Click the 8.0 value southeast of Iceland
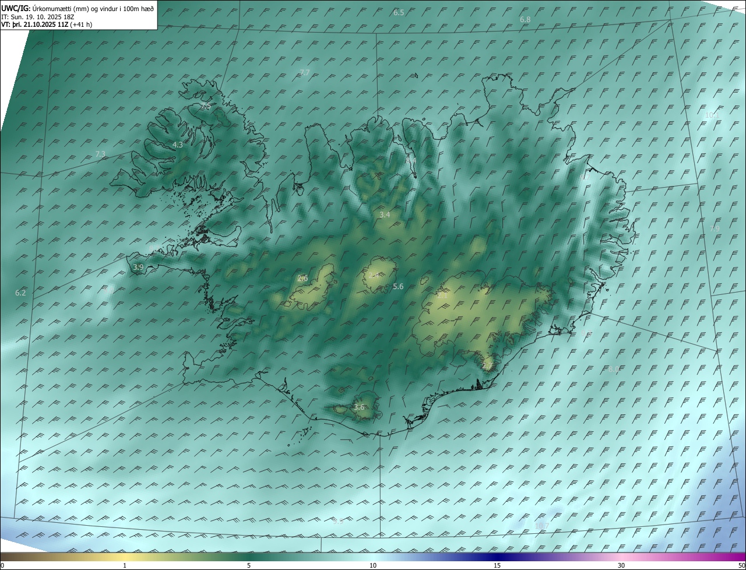The height and width of the screenshot is (570, 746). tap(613, 370)
